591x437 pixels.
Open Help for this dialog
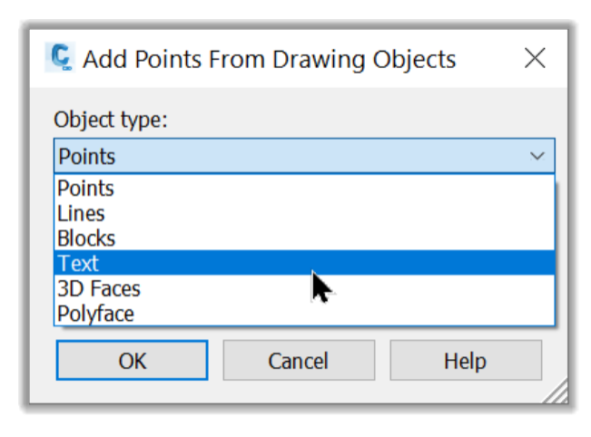466,361
